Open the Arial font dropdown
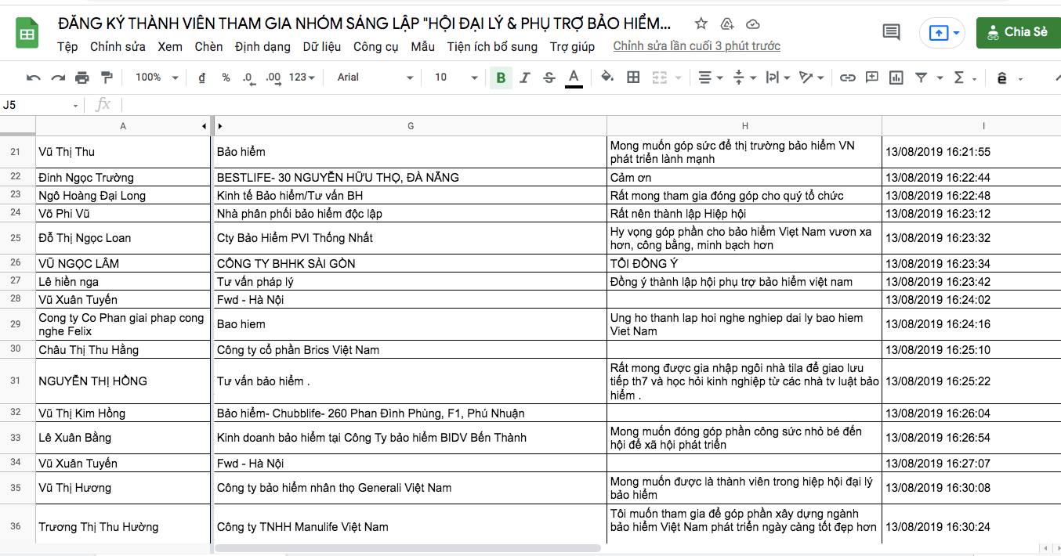 pos(375,78)
